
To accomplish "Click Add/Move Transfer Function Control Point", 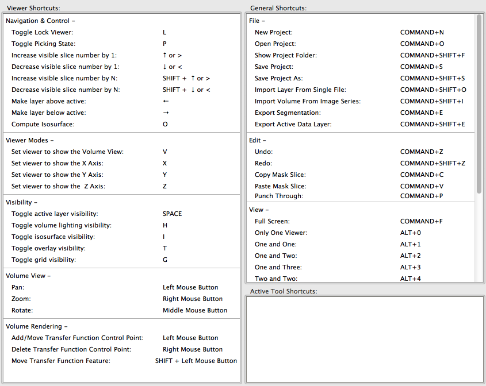I will pos(78,338).
